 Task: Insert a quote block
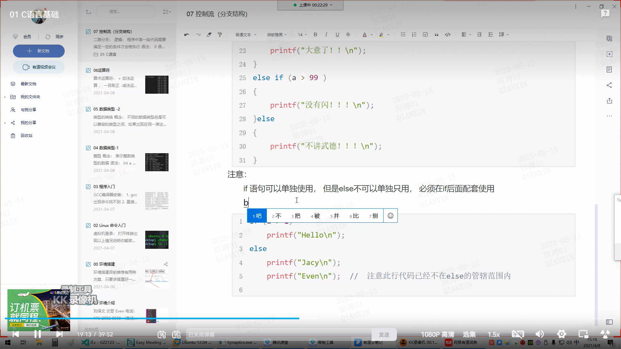pyautogui.click(x=436, y=35)
